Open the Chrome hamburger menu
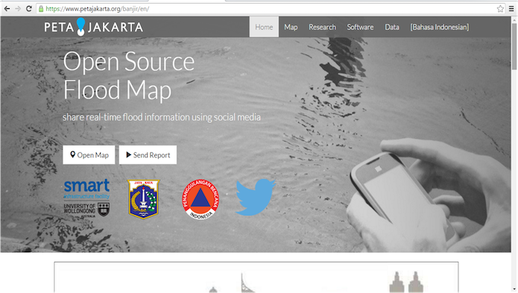Viewport: 518px width, 293px height. point(511,9)
